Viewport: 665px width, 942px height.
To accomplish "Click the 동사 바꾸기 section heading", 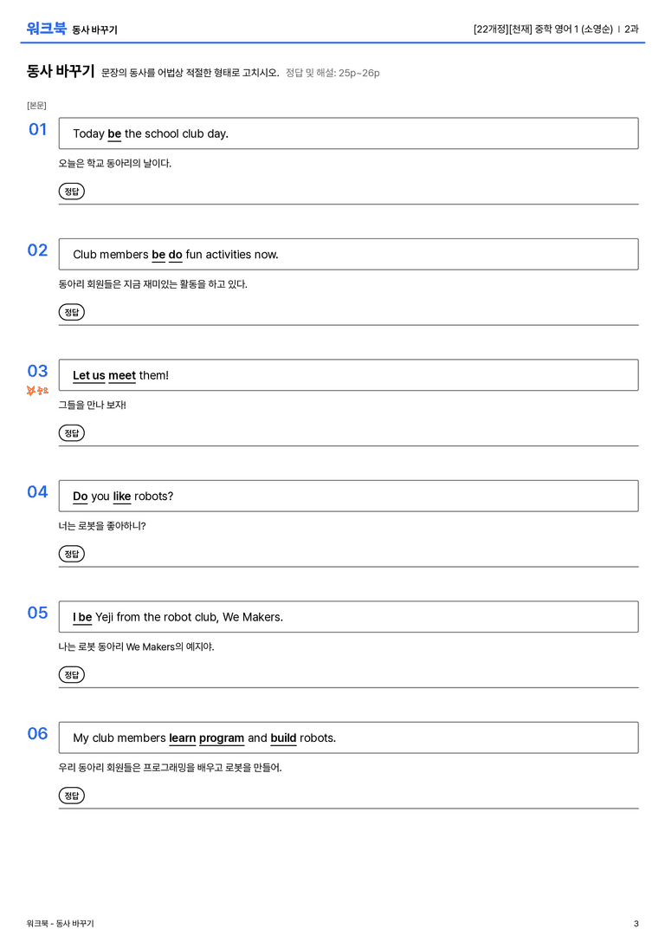I will point(61,71).
